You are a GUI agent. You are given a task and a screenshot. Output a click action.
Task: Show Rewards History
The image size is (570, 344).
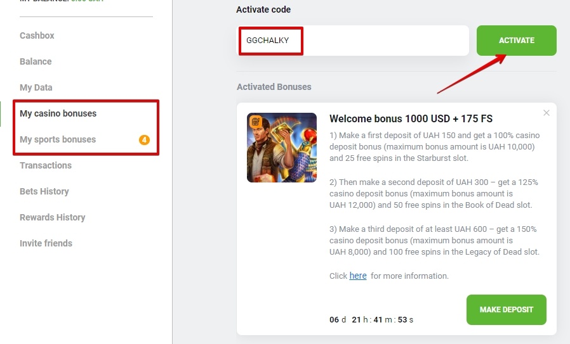pos(53,217)
